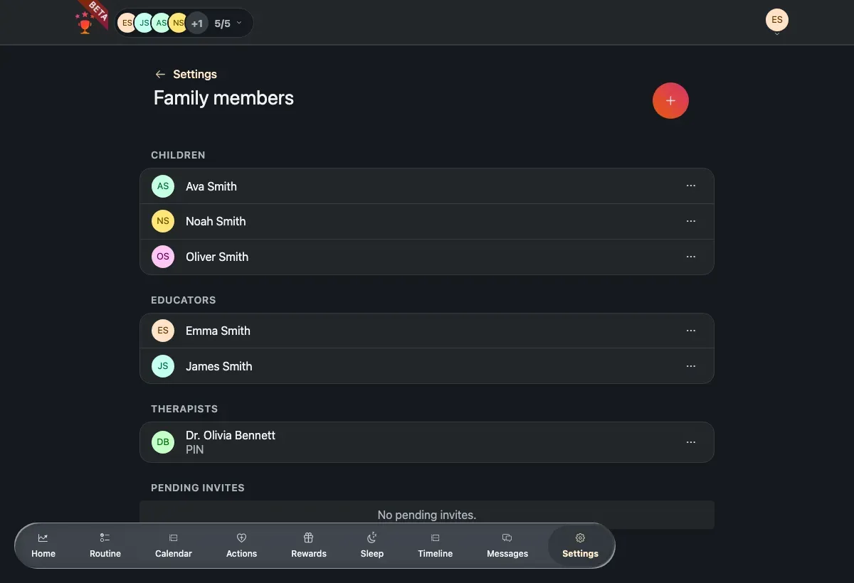Select the Noah Smith name
Image resolution: width=854 pixels, height=583 pixels.
[216, 221]
